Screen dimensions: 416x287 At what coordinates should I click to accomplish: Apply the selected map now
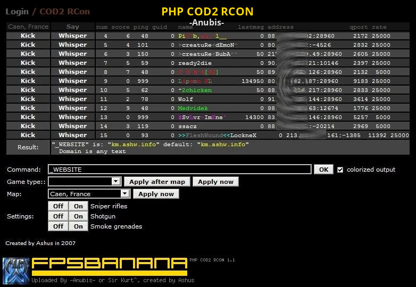tap(156, 194)
